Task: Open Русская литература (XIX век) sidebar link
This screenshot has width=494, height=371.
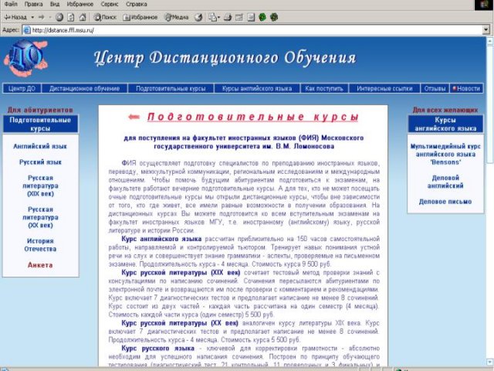Action: [x=40, y=185]
